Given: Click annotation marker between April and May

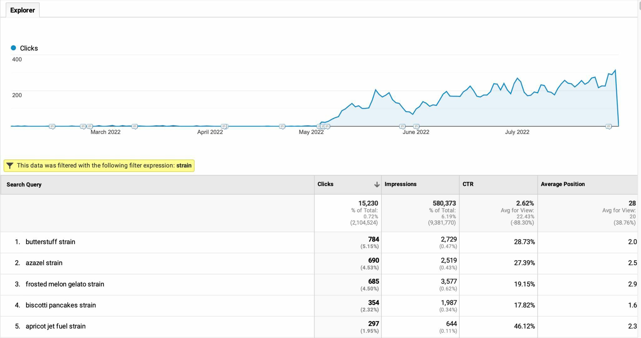Looking at the screenshot, I should (x=282, y=127).
